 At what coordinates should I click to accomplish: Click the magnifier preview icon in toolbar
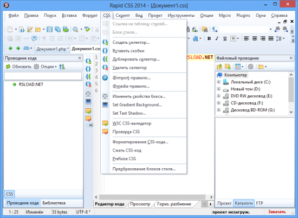coord(75,29)
